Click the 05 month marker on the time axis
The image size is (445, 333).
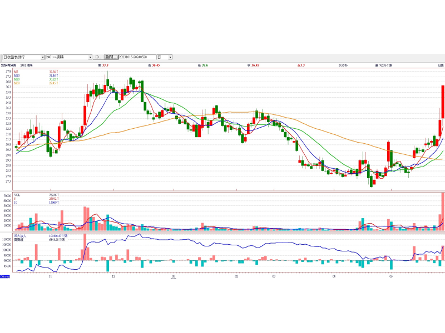pos(391,275)
